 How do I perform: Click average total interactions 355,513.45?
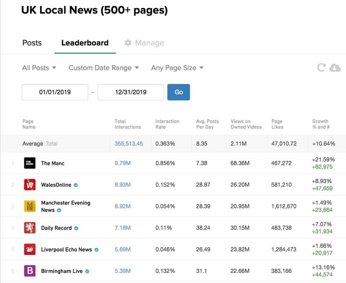(x=129, y=144)
